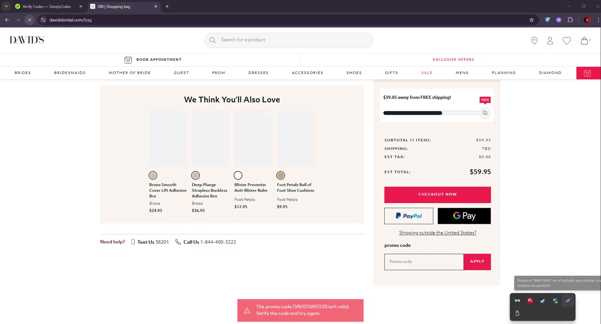Open the Chrome profile avatar
The image size is (601, 324).
click(587, 20)
